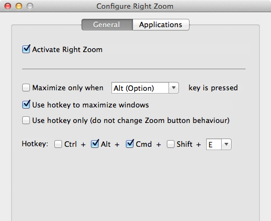Click the modifier key dropdown arrow

click(x=173, y=88)
